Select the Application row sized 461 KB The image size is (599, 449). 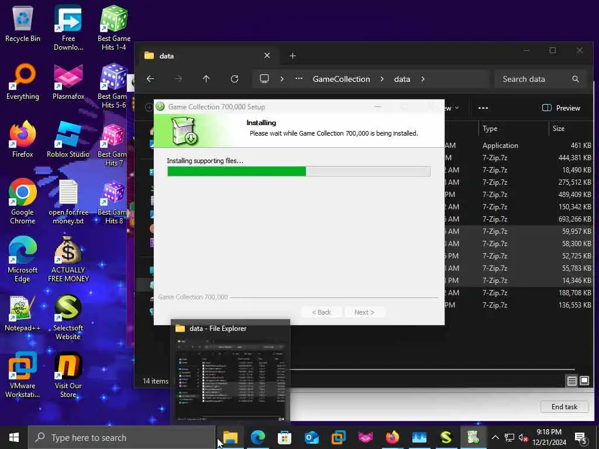click(x=518, y=146)
